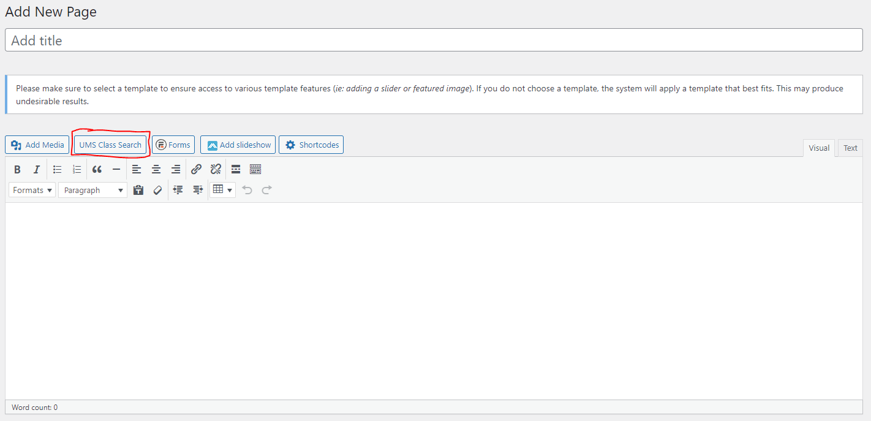
Task: Expand the Paragraph style dropdown
Action: [92, 191]
